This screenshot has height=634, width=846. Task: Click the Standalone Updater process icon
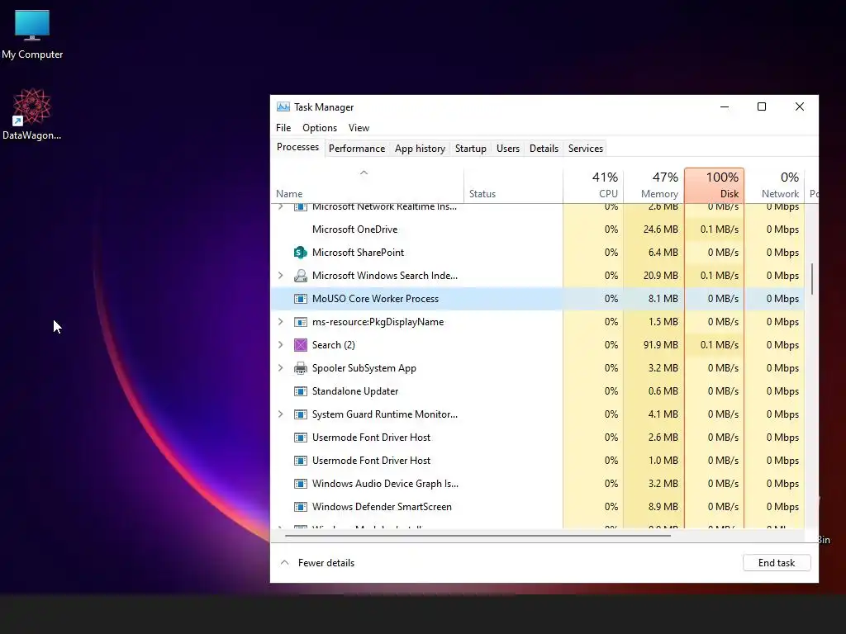click(300, 391)
